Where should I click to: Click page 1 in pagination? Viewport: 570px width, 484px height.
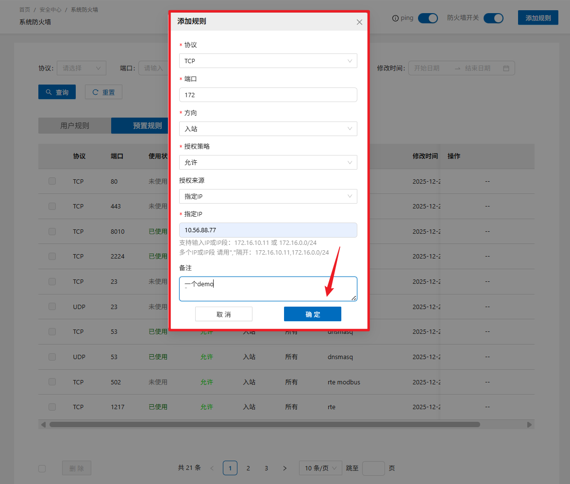click(x=230, y=468)
